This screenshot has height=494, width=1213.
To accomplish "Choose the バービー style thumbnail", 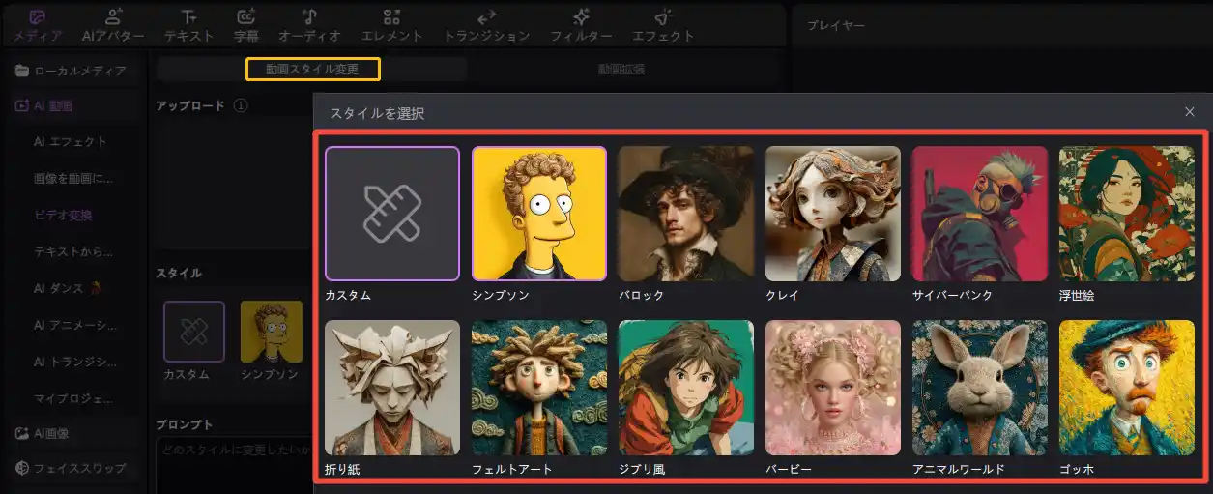I will pos(833,388).
